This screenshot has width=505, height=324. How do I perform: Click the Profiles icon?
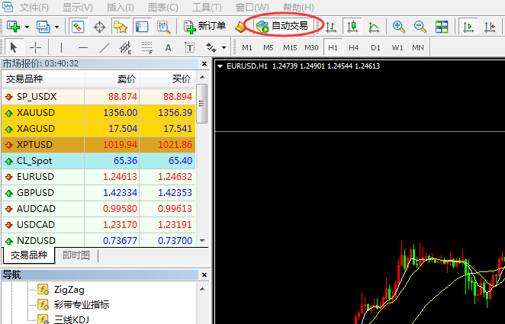(43, 27)
